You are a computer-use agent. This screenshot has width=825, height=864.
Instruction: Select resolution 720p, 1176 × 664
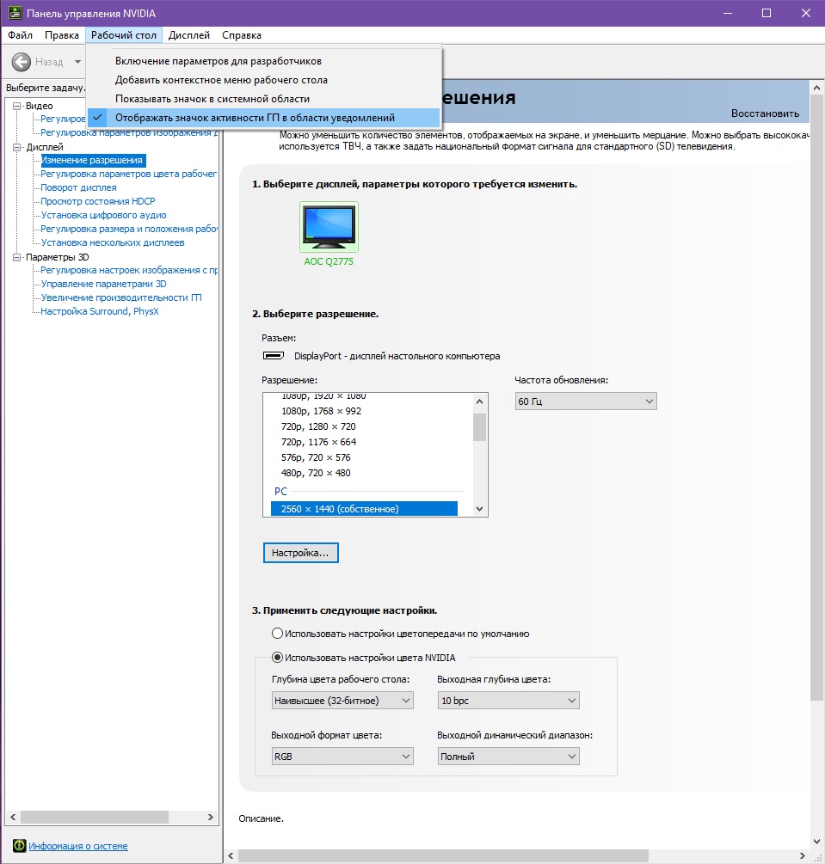click(318, 442)
